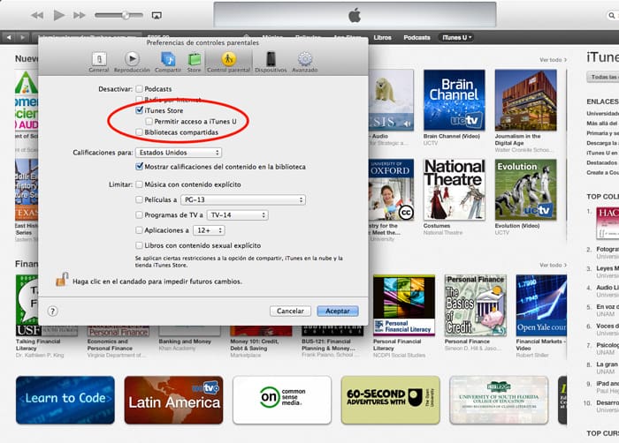Open the 12+ apps rating dropdown

pyautogui.click(x=209, y=230)
